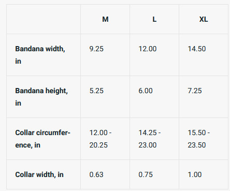Viewport: 230px width, 191px height.
Task: Click the empty top-left header cell
Action: [44, 19]
